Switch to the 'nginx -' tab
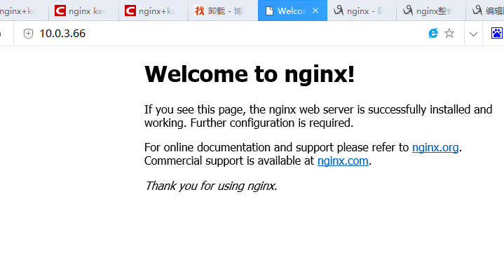Viewport: 504px width, 267px height. 362,11
